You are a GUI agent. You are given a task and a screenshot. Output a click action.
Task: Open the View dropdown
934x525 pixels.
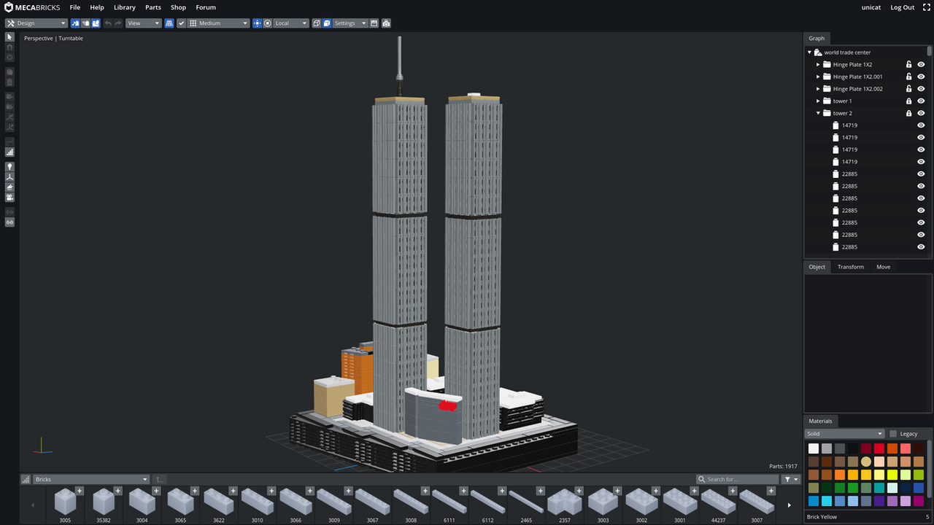[x=143, y=23]
